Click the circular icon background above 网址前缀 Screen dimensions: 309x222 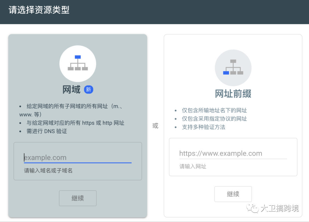(x=233, y=67)
